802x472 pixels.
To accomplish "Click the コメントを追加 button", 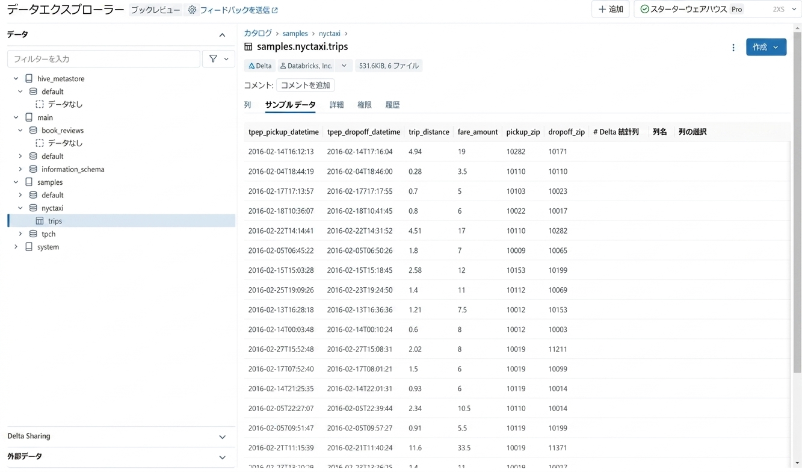I will [305, 85].
